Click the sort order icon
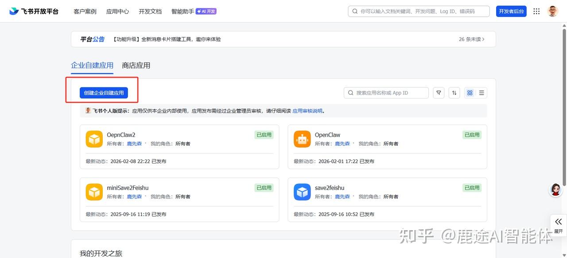The height and width of the screenshot is (258, 567). [x=454, y=93]
